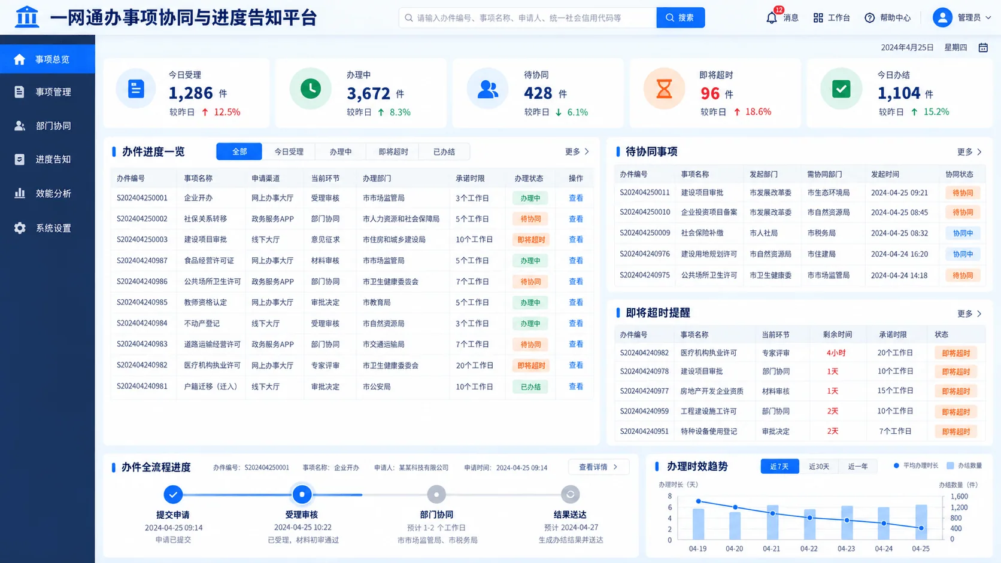Click the 今日办结 checkmark card icon
This screenshot has height=563, width=1001.
pos(841,89)
